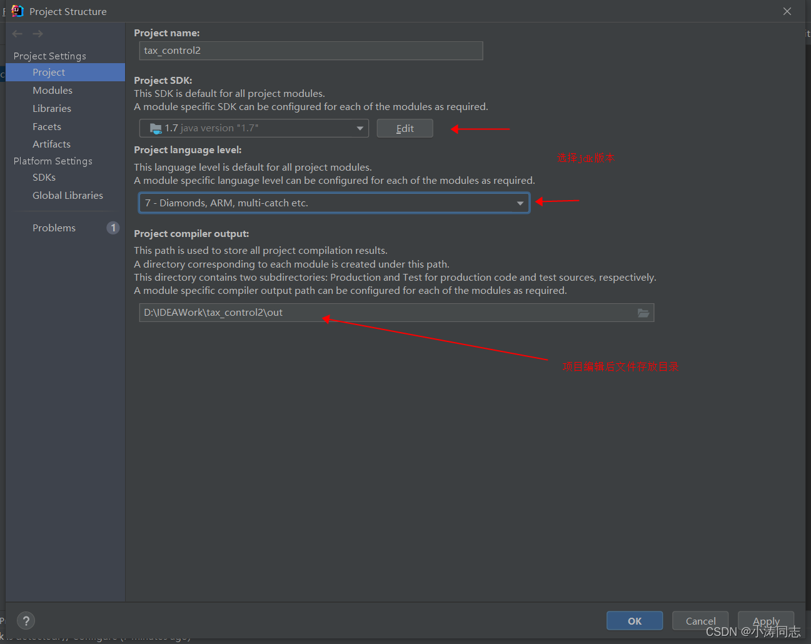
Task: Click the Project SDK label
Action: pyautogui.click(x=163, y=81)
